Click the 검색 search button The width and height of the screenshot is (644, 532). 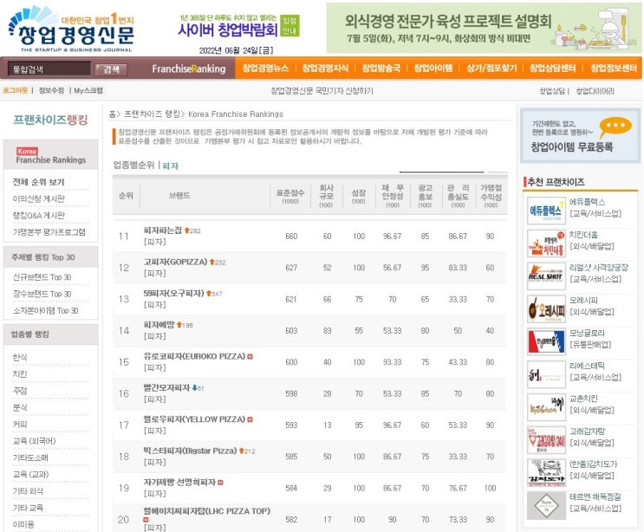(x=111, y=69)
